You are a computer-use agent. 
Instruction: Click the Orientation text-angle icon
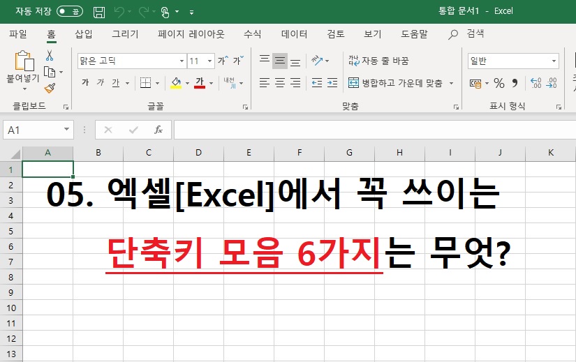click(x=317, y=60)
